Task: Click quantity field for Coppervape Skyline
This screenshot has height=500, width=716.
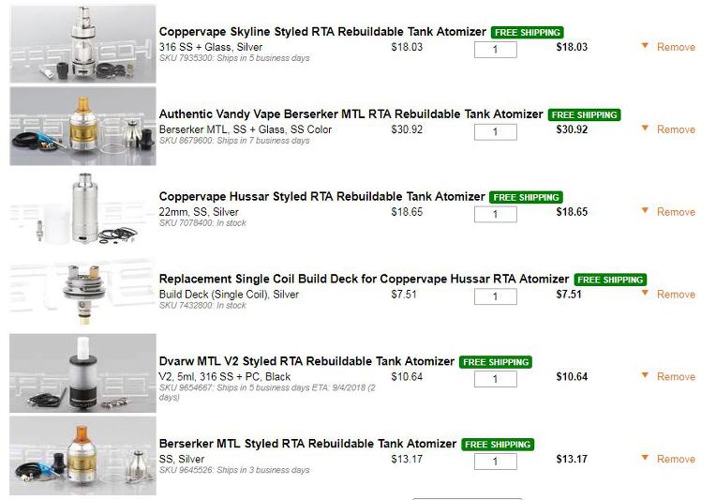Action: pos(495,49)
